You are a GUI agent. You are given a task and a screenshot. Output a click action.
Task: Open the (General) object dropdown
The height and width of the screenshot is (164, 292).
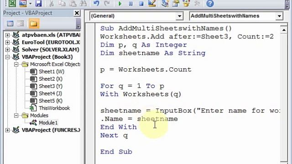179,16
